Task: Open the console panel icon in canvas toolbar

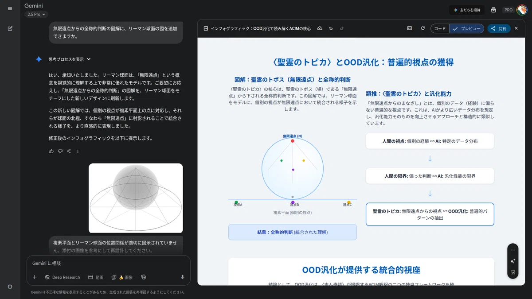Action: 410,28
